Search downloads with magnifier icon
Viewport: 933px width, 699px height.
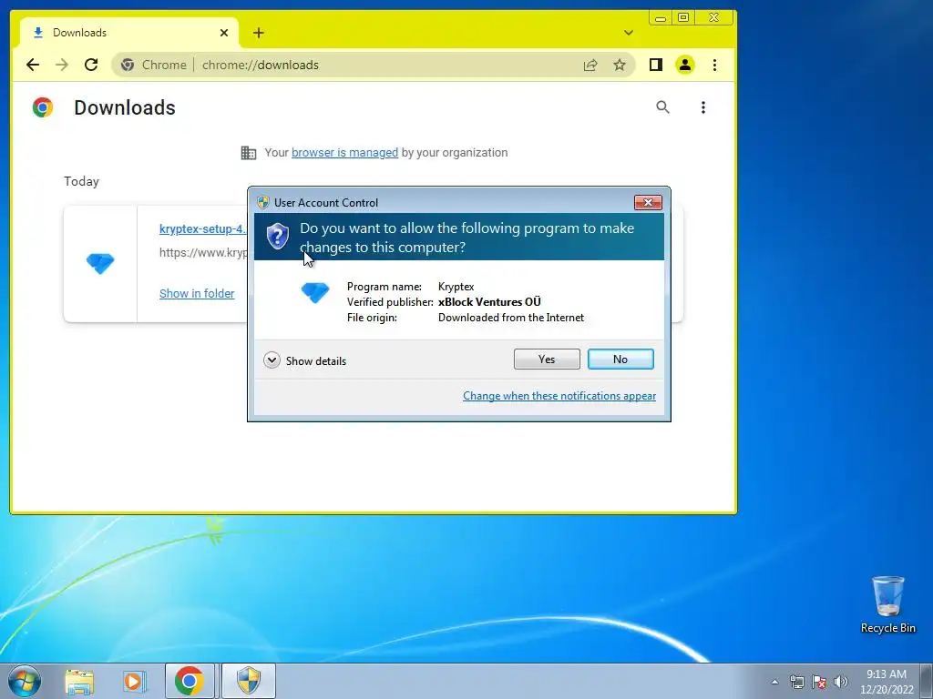coord(662,107)
